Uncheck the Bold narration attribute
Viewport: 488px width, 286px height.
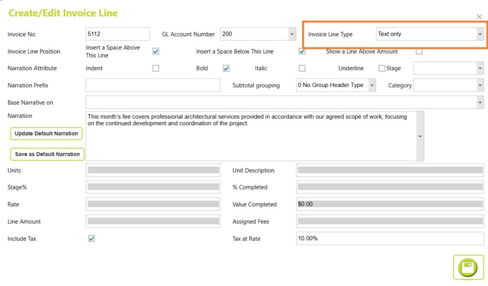coord(226,68)
